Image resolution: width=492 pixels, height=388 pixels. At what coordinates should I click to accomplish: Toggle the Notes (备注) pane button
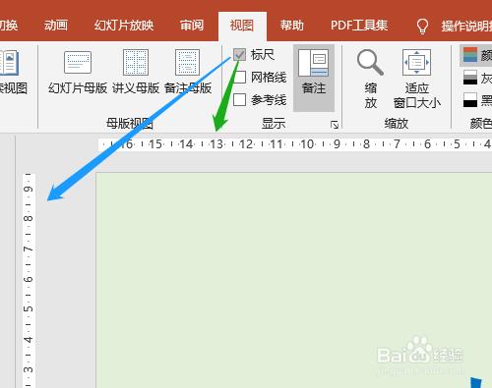coord(314,78)
